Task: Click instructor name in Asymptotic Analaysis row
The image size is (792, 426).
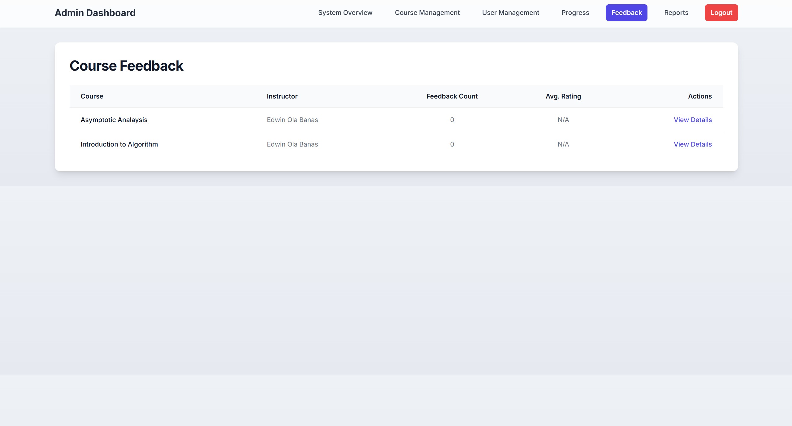Action: [292, 120]
